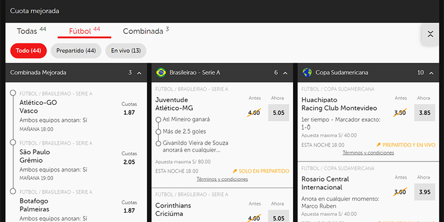
Task: Click the SOLO EN PREPARTIDO label
Action: [264, 171]
